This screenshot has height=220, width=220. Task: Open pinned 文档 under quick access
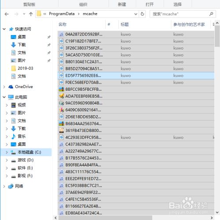(x=22, y=53)
